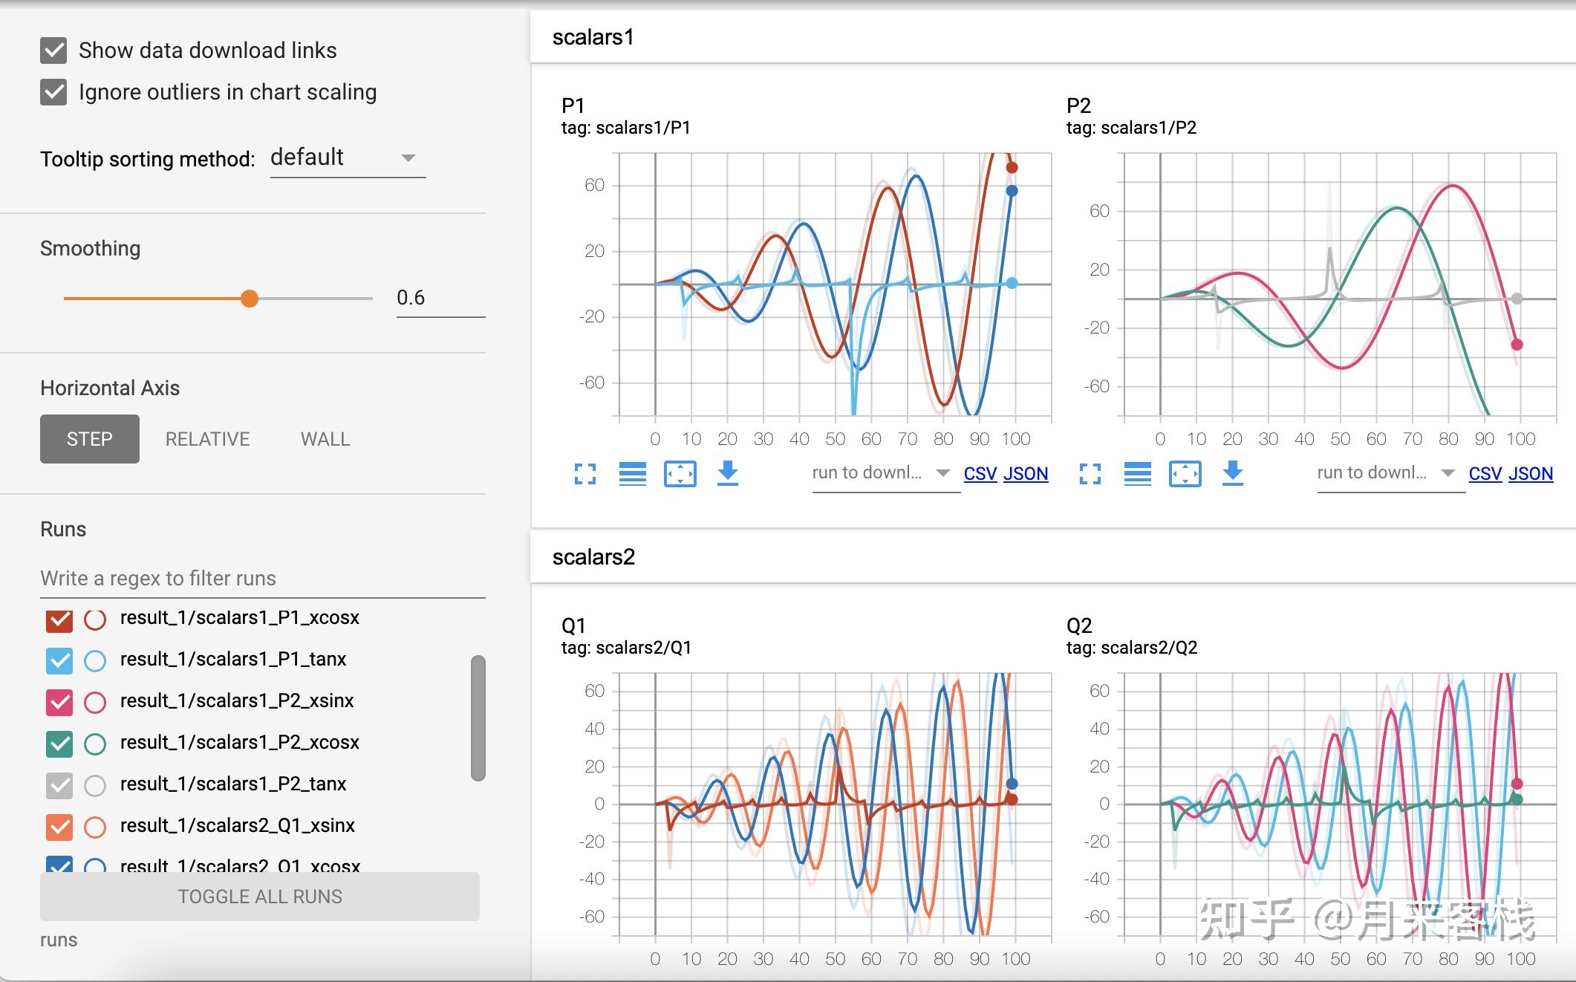Switch horizontal axis to RELATIVE
Screen dimensions: 1576x982
[x=207, y=439]
